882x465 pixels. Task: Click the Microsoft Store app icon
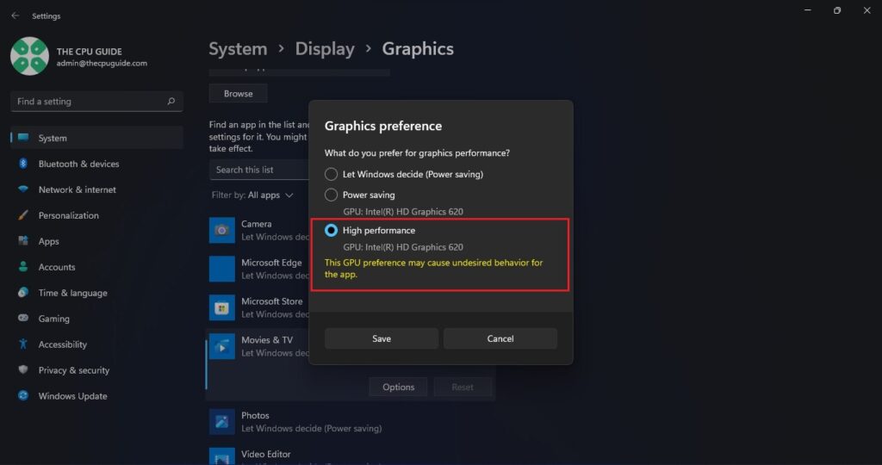coord(222,307)
